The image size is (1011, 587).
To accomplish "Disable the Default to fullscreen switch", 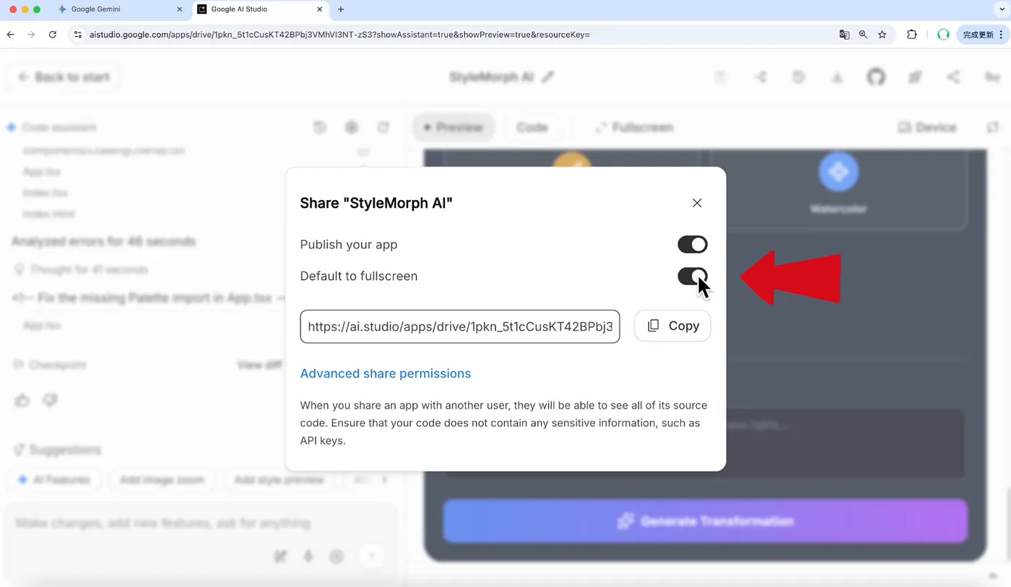I will tap(693, 277).
